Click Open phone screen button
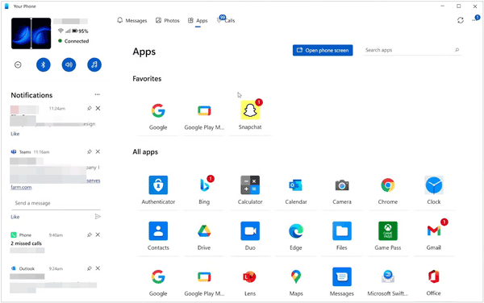This screenshot has height=303, width=484. tap(323, 50)
